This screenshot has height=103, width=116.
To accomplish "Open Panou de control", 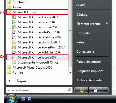I will (88, 62).
